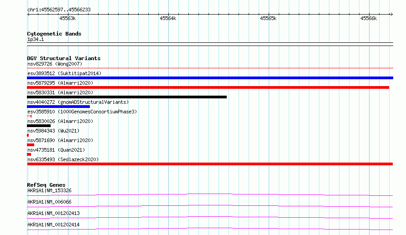Click the 45564k ruler position label

168,18
